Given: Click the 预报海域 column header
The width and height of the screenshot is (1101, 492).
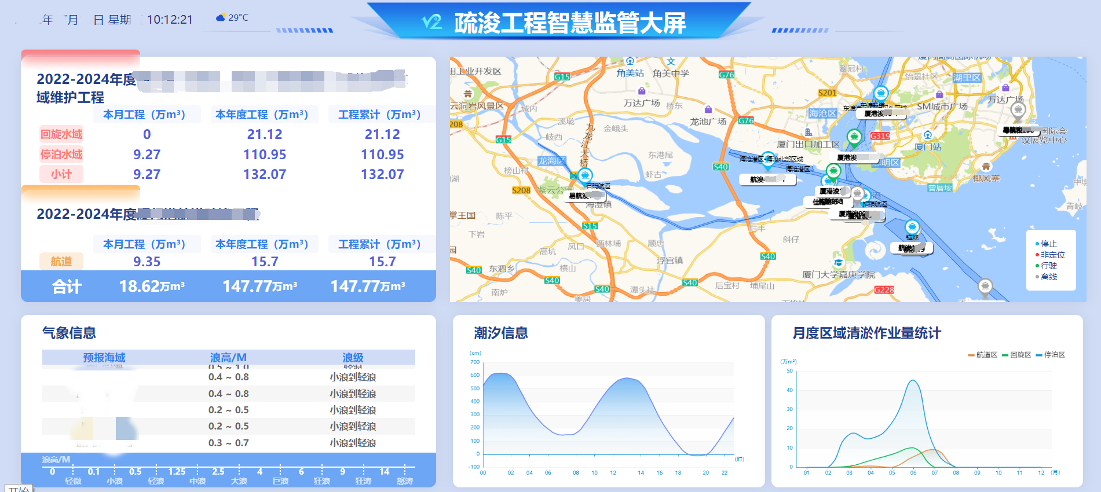Looking at the screenshot, I should coord(104,357).
